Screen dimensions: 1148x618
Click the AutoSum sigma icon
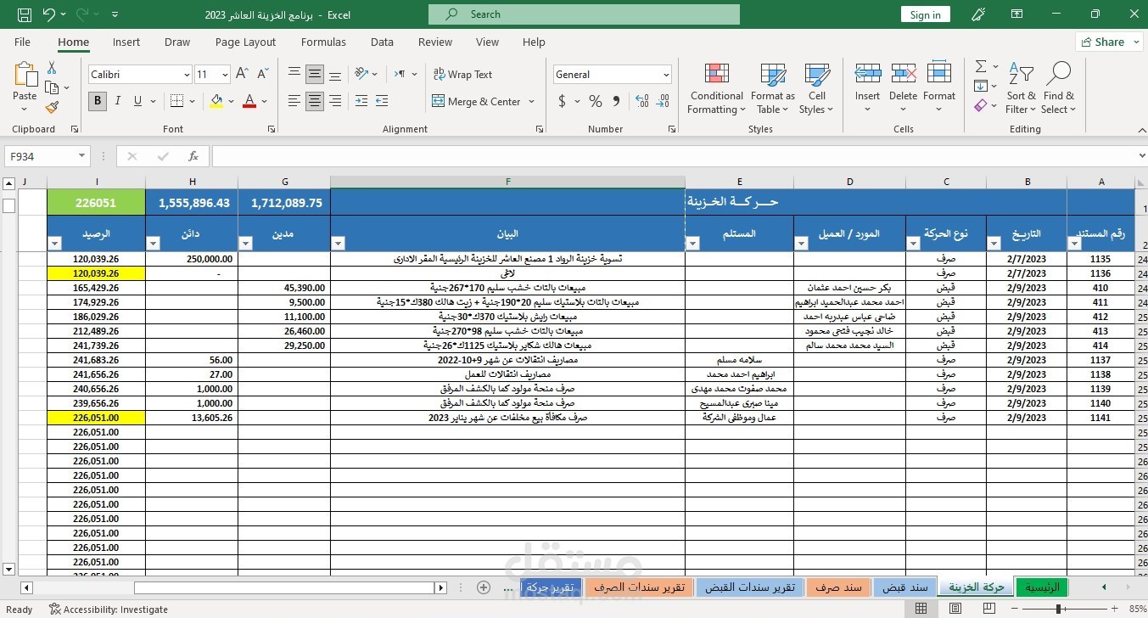point(981,66)
